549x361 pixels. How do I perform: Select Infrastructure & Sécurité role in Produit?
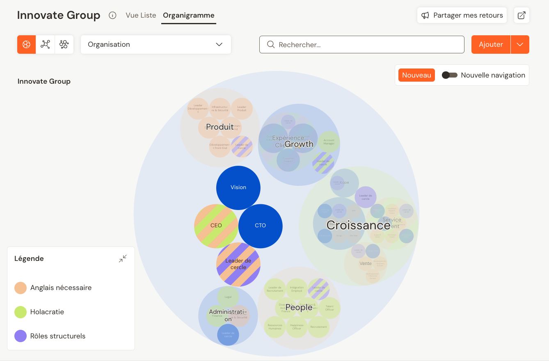coord(220,109)
